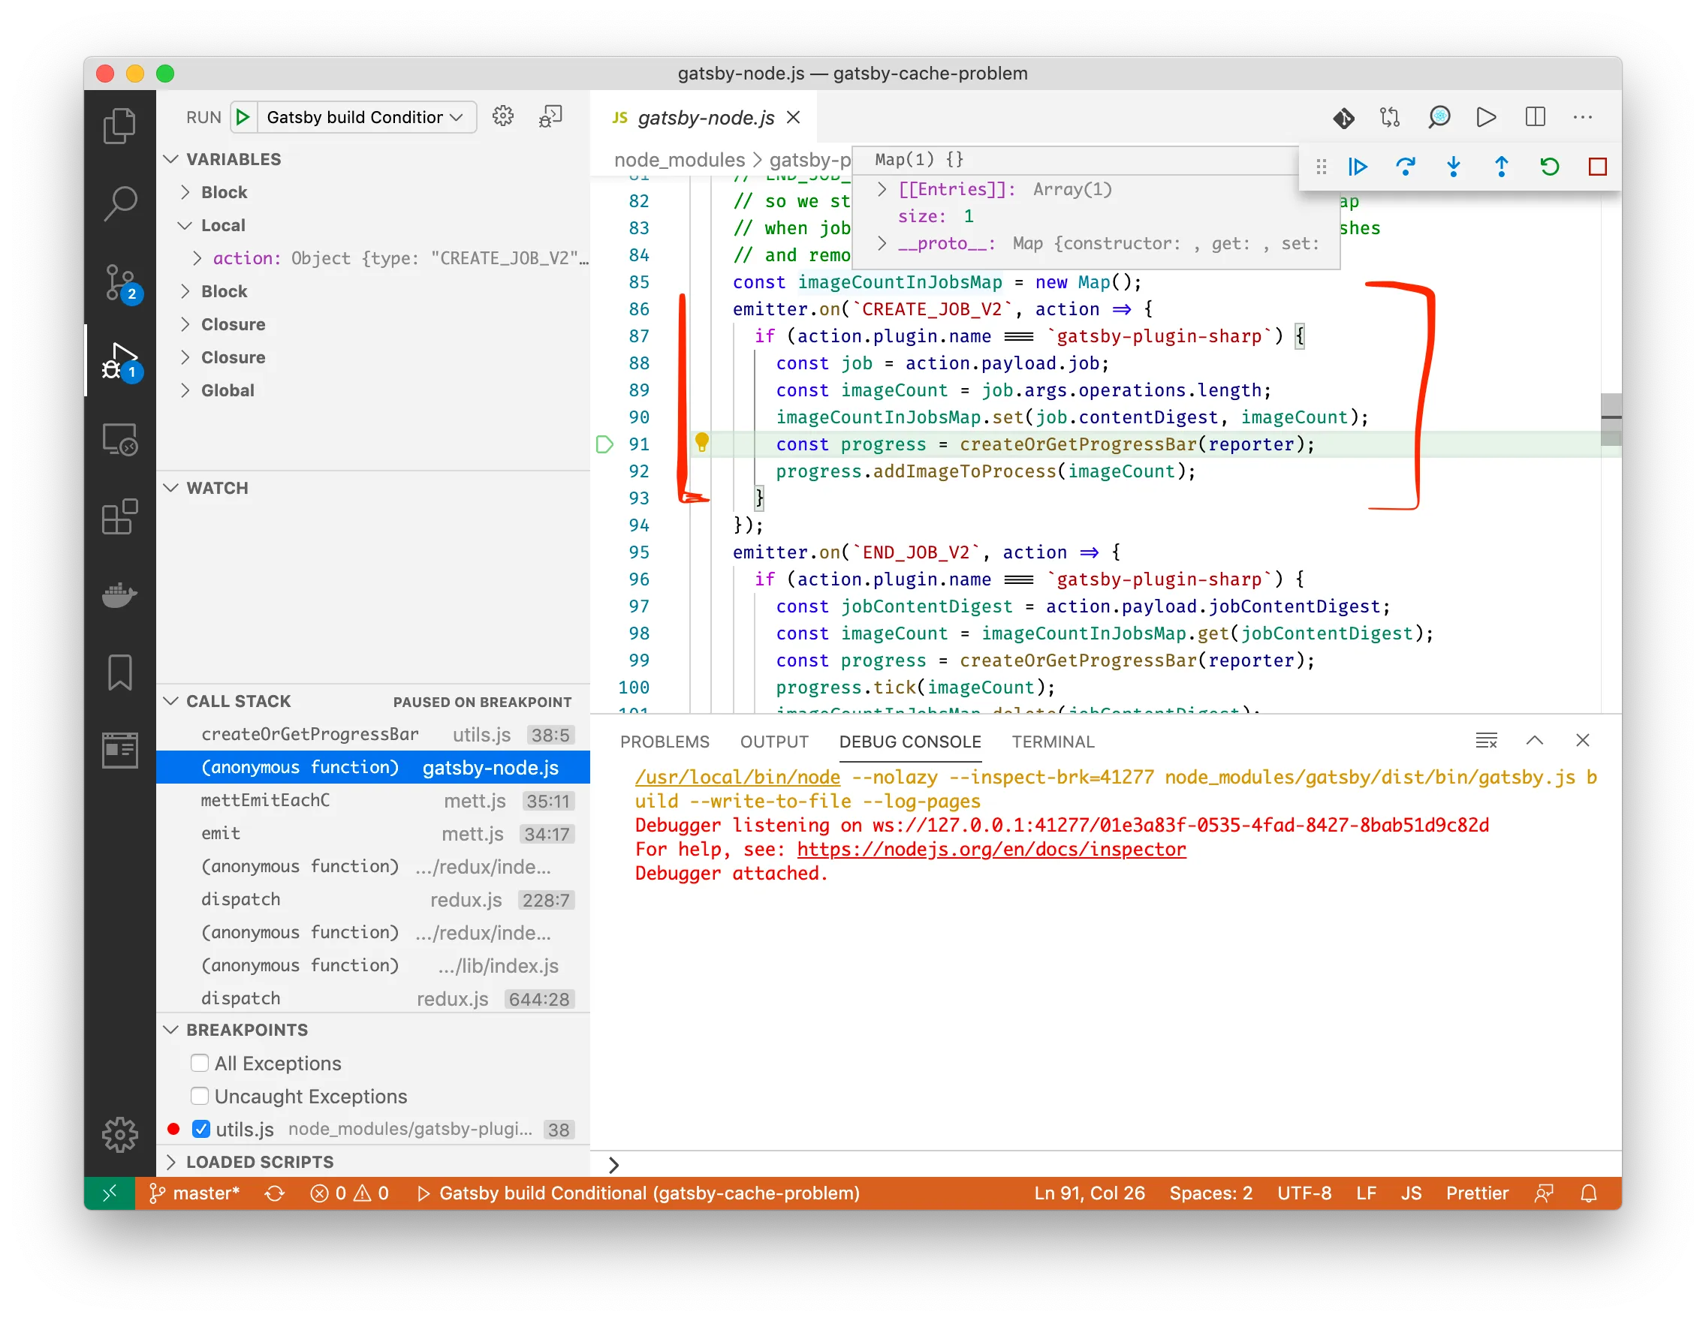The image size is (1706, 1321).
Task: Switch to the OUTPUT tab
Action: tap(773, 741)
